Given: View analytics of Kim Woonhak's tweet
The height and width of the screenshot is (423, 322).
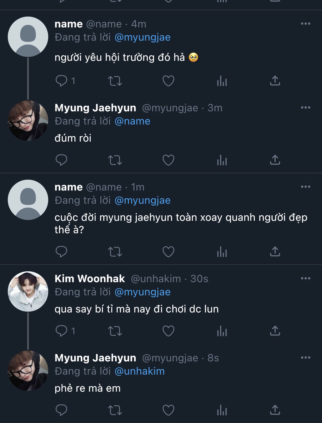Looking at the screenshot, I should (222, 331).
